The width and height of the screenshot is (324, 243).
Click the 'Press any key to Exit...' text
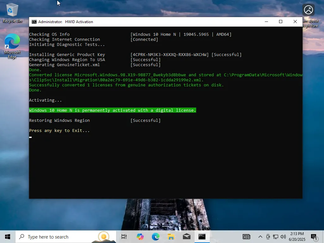coord(59,131)
